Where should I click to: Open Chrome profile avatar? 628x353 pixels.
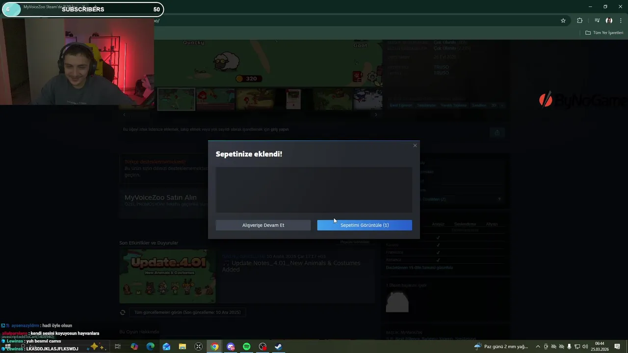click(x=609, y=21)
